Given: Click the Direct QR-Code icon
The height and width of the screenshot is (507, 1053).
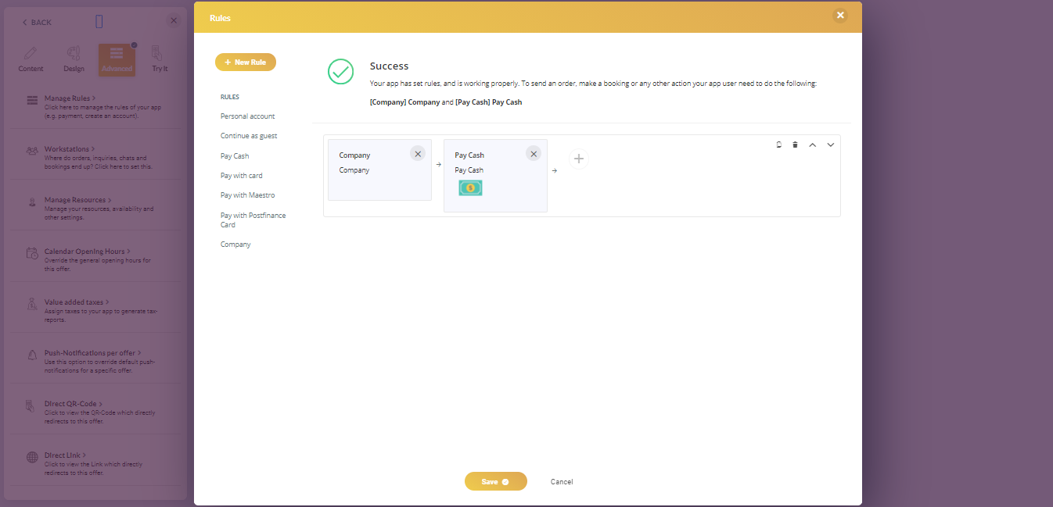Looking at the screenshot, I should [30, 405].
